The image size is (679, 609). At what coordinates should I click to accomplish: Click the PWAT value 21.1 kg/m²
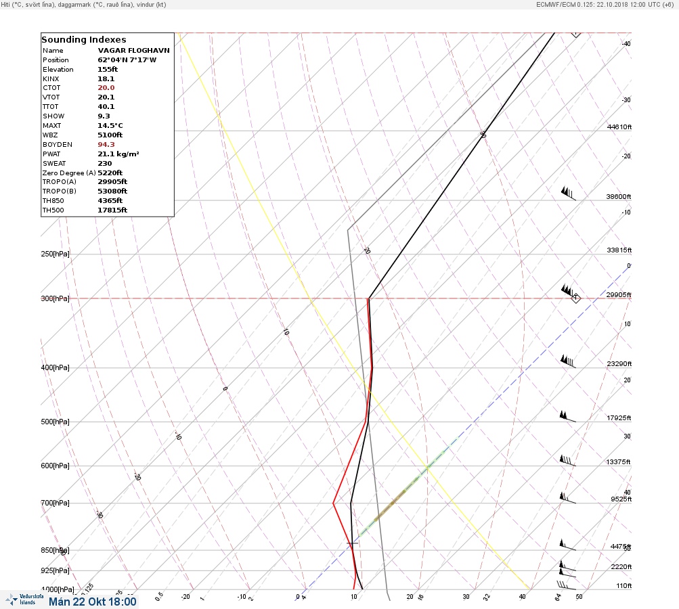(118, 154)
